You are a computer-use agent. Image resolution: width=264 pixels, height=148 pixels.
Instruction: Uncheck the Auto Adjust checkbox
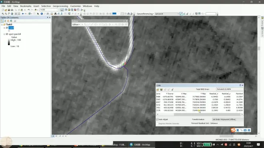tap(157, 119)
